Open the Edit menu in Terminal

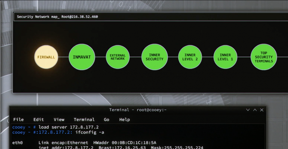[x=38, y=119]
